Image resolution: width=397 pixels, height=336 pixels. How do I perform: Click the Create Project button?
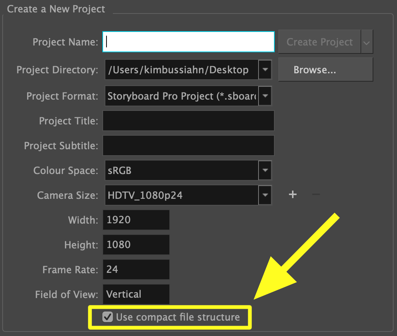[319, 42]
